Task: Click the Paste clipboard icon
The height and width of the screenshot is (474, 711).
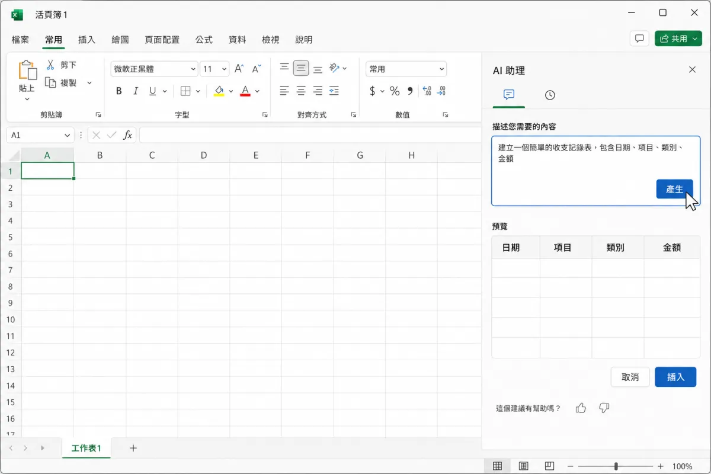Action: [27, 71]
